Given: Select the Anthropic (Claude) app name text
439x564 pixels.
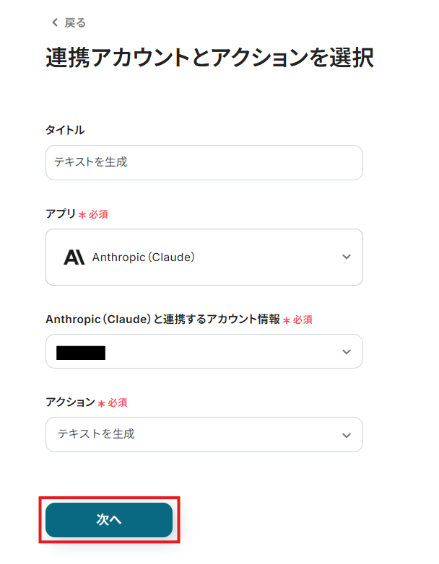Looking at the screenshot, I should 144,257.
